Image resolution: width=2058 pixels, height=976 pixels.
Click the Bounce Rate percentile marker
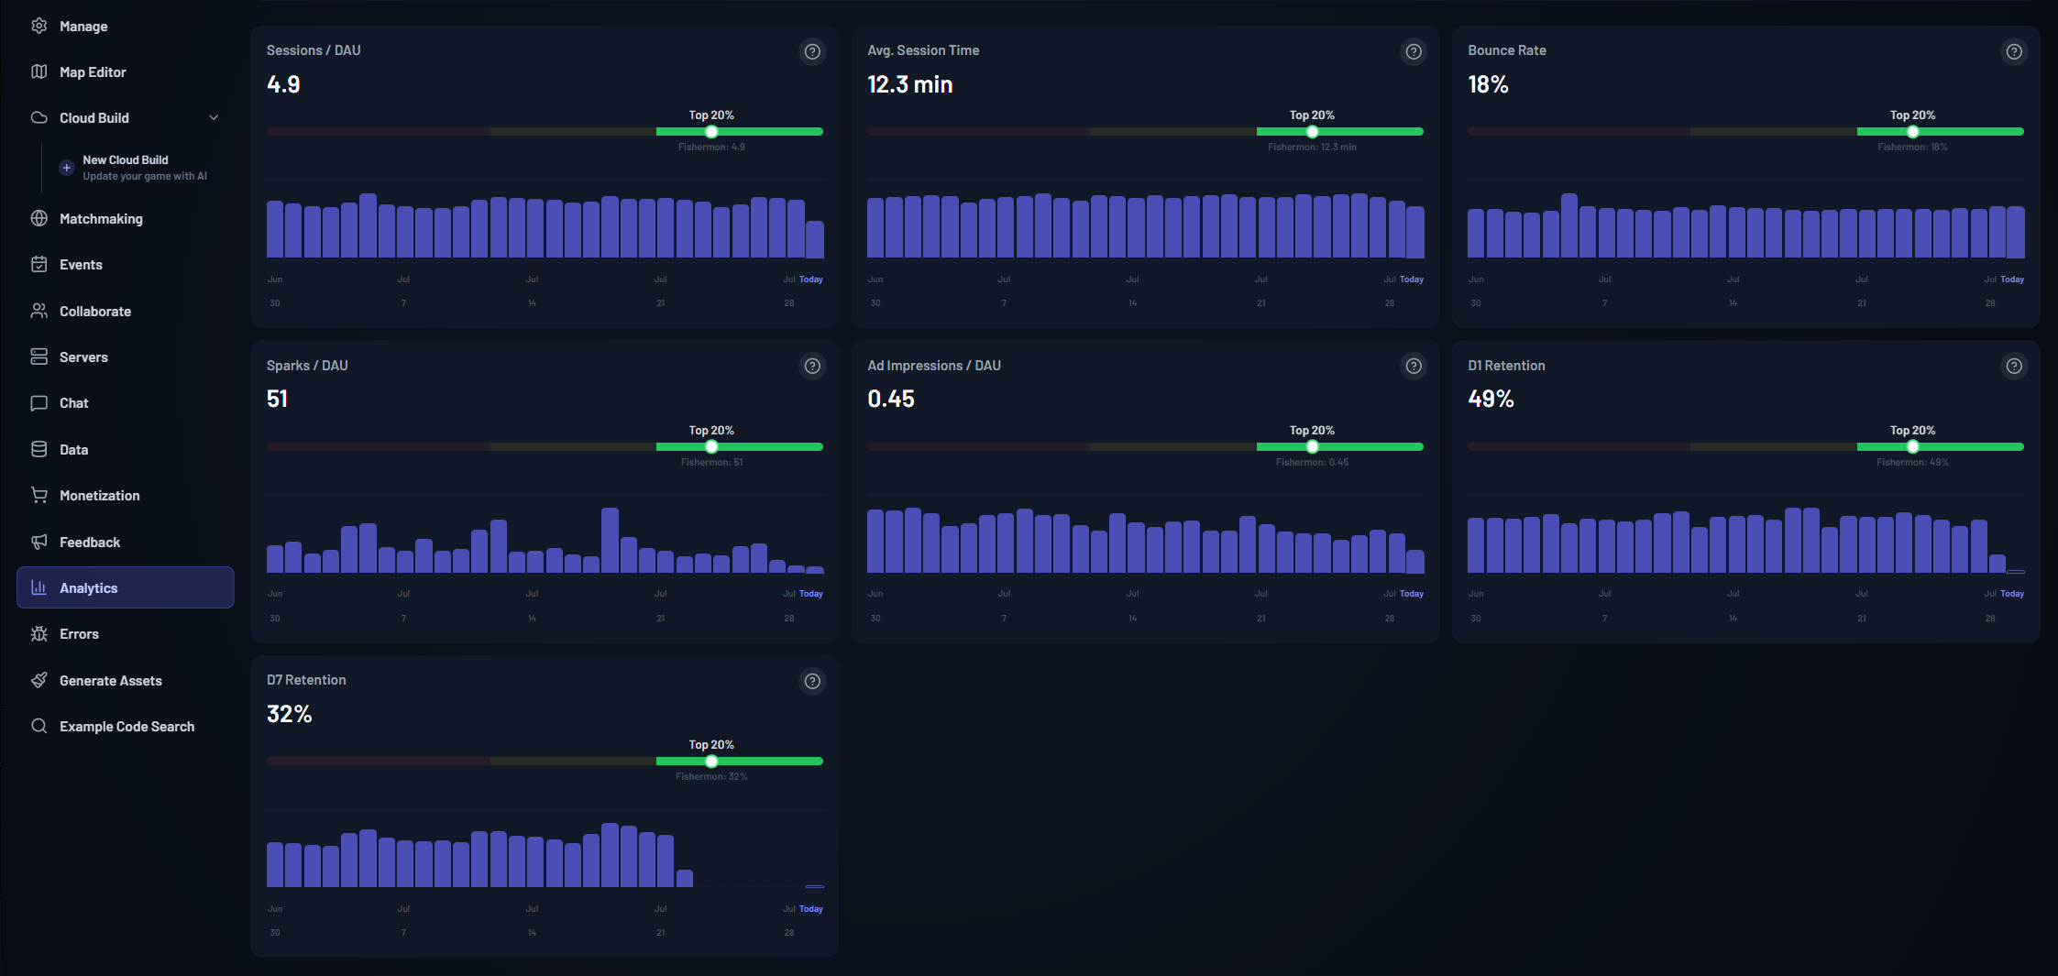coord(1912,132)
